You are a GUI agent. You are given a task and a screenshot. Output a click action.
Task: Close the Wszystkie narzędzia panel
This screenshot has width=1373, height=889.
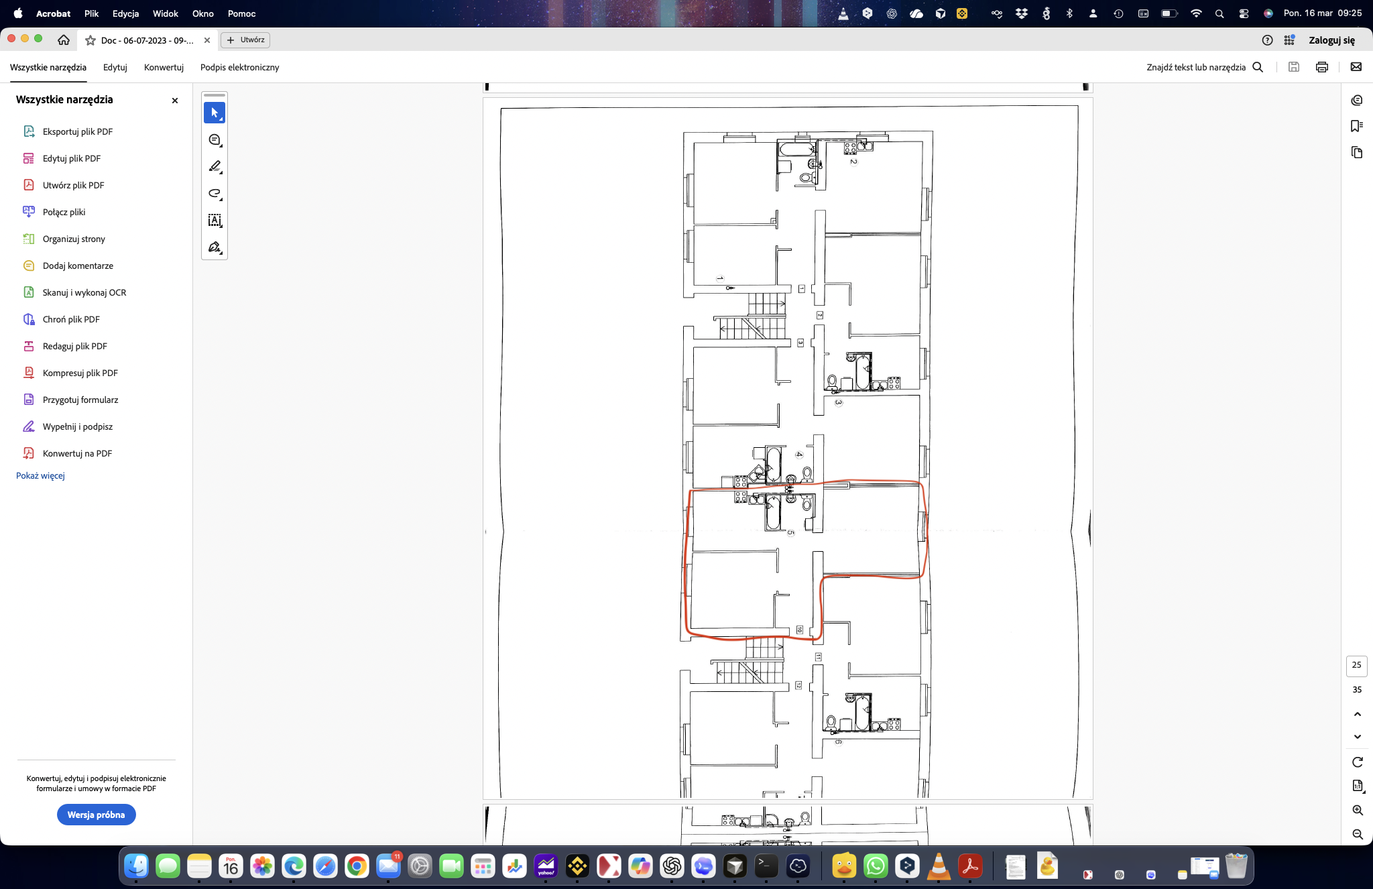coord(175,101)
